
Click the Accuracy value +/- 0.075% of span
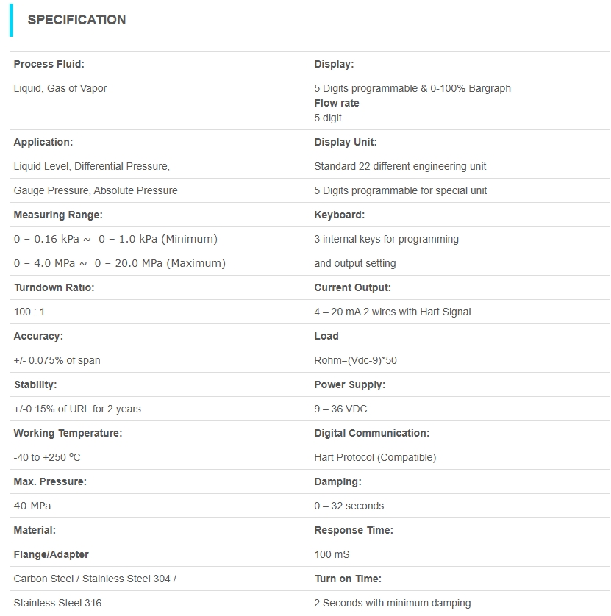tap(57, 360)
